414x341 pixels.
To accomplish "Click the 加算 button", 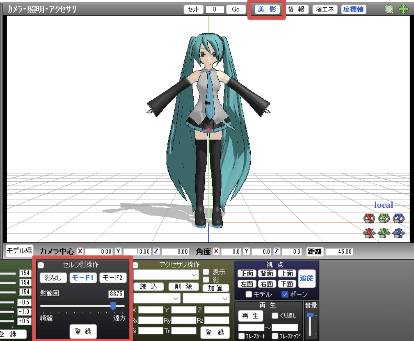I will (x=215, y=288).
